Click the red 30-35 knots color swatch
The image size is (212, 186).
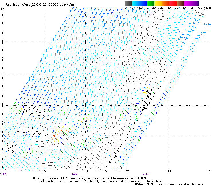point(173,3)
